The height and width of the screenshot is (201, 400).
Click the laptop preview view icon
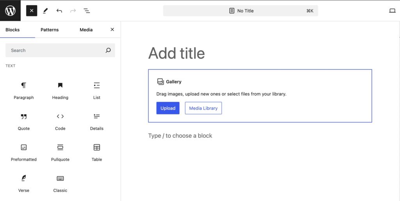point(392,11)
